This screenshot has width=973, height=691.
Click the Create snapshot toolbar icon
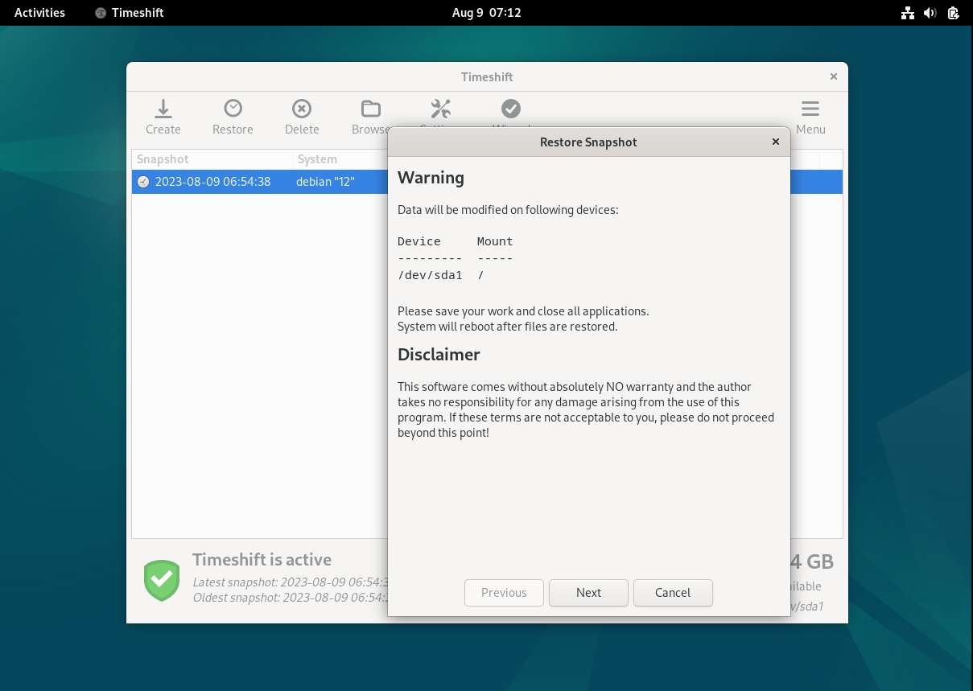click(x=163, y=108)
